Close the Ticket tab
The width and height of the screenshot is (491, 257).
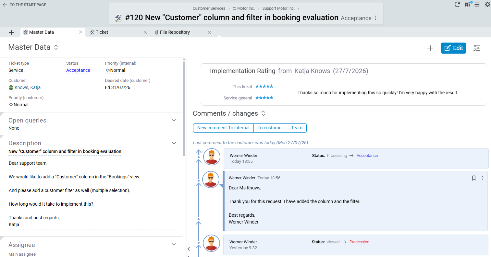(x=145, y=32)
